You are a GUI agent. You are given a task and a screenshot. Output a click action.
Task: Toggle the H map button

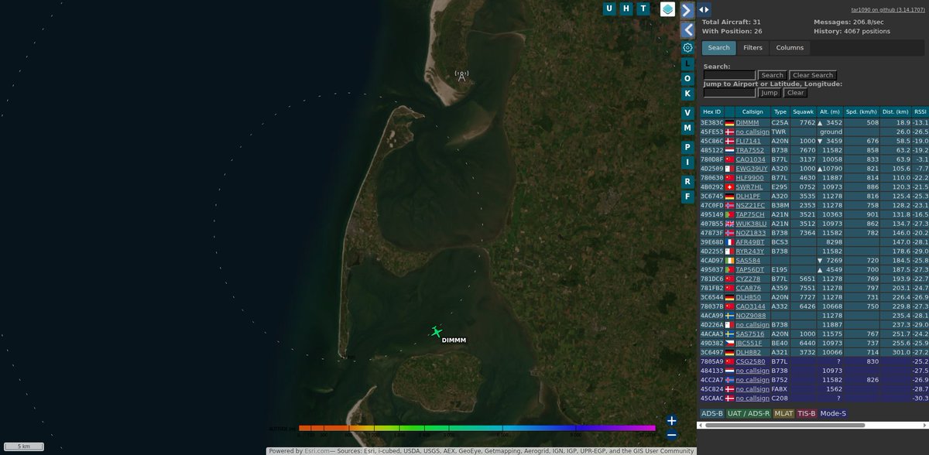(x=626, y=9)
